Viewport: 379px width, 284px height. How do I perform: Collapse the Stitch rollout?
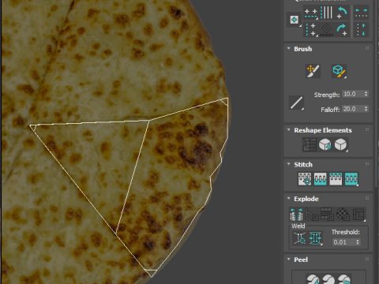pyautogui.click(x=289, y=164)
